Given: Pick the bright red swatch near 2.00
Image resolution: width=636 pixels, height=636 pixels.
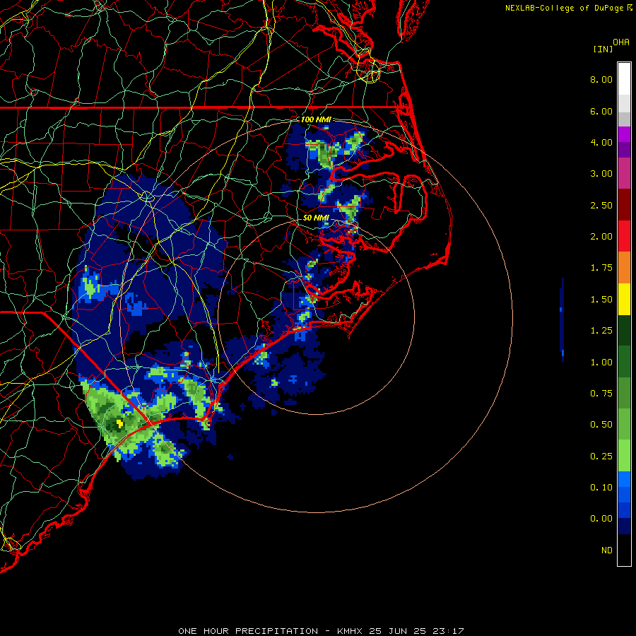Looking at the screenshot, I should pyautogui.click(x=624, y=236).
